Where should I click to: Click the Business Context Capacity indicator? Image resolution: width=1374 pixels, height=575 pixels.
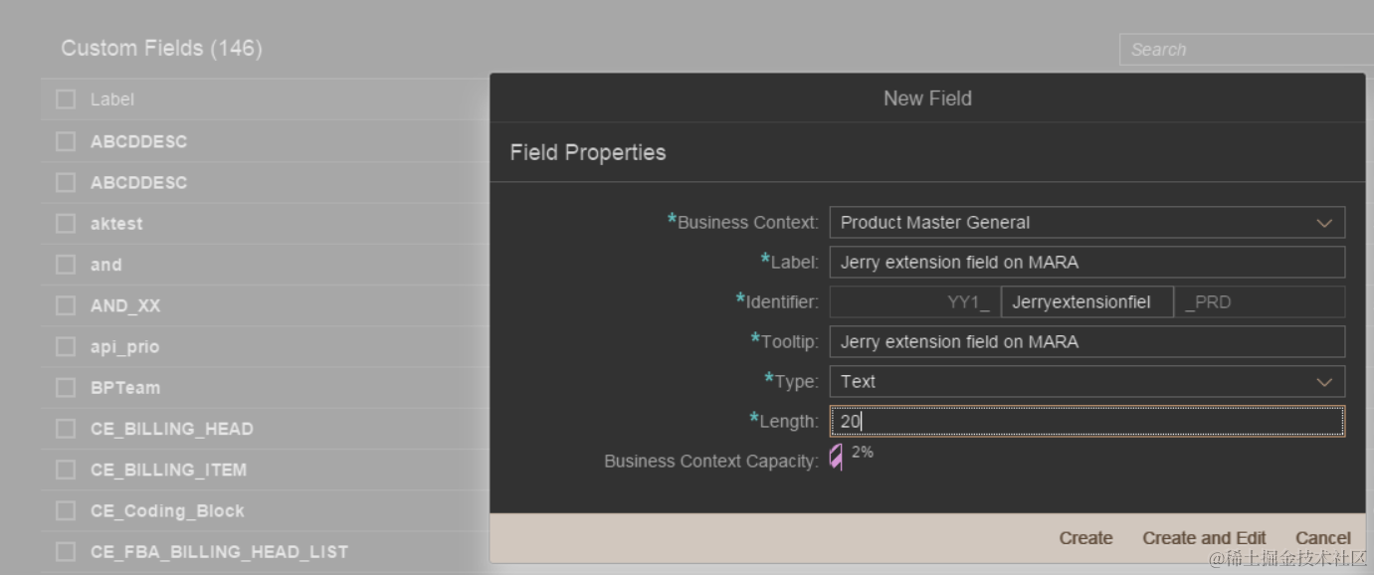pyautogui.click(x=836, y=457)
